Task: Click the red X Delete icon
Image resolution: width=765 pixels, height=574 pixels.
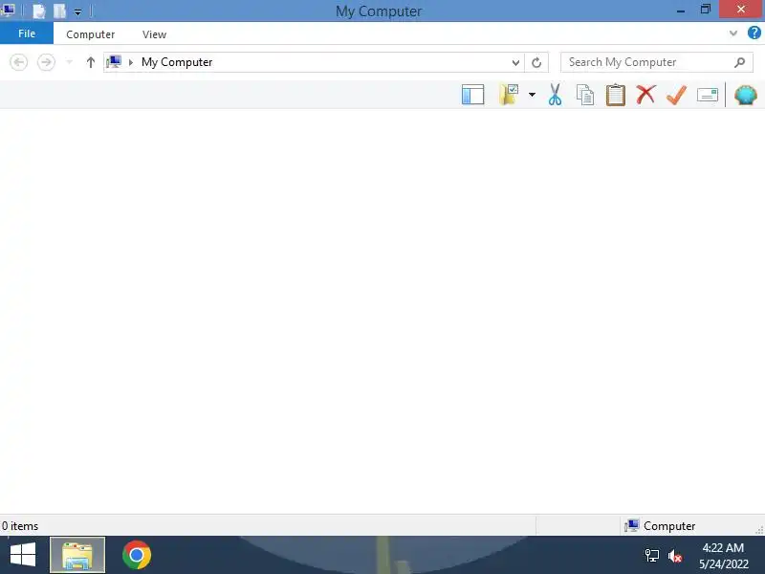Action: coord(646,94)
